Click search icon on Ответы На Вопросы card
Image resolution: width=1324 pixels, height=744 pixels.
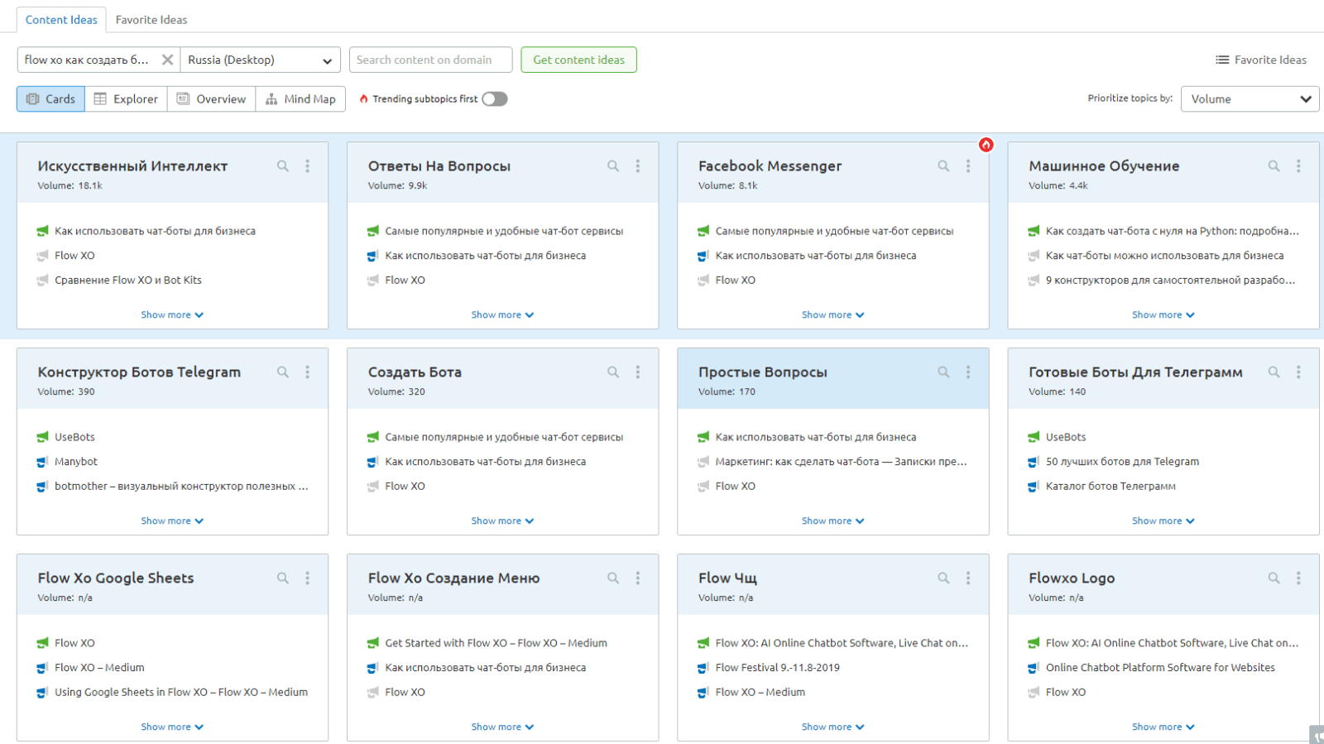click(613, 166)
